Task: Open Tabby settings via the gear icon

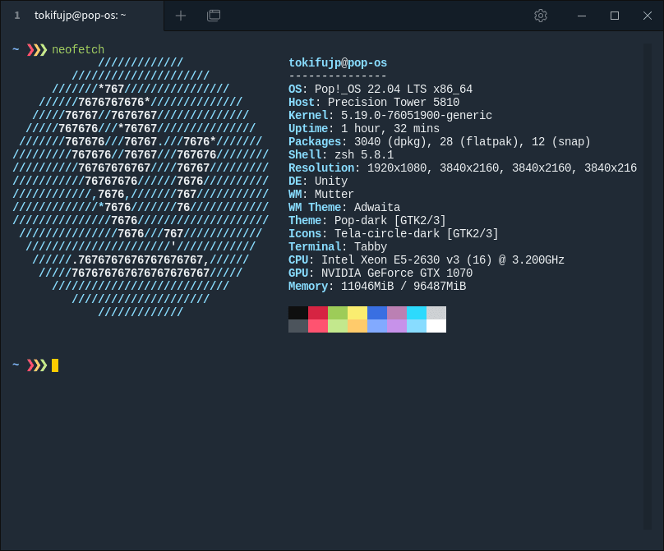Action: point(540,16)
